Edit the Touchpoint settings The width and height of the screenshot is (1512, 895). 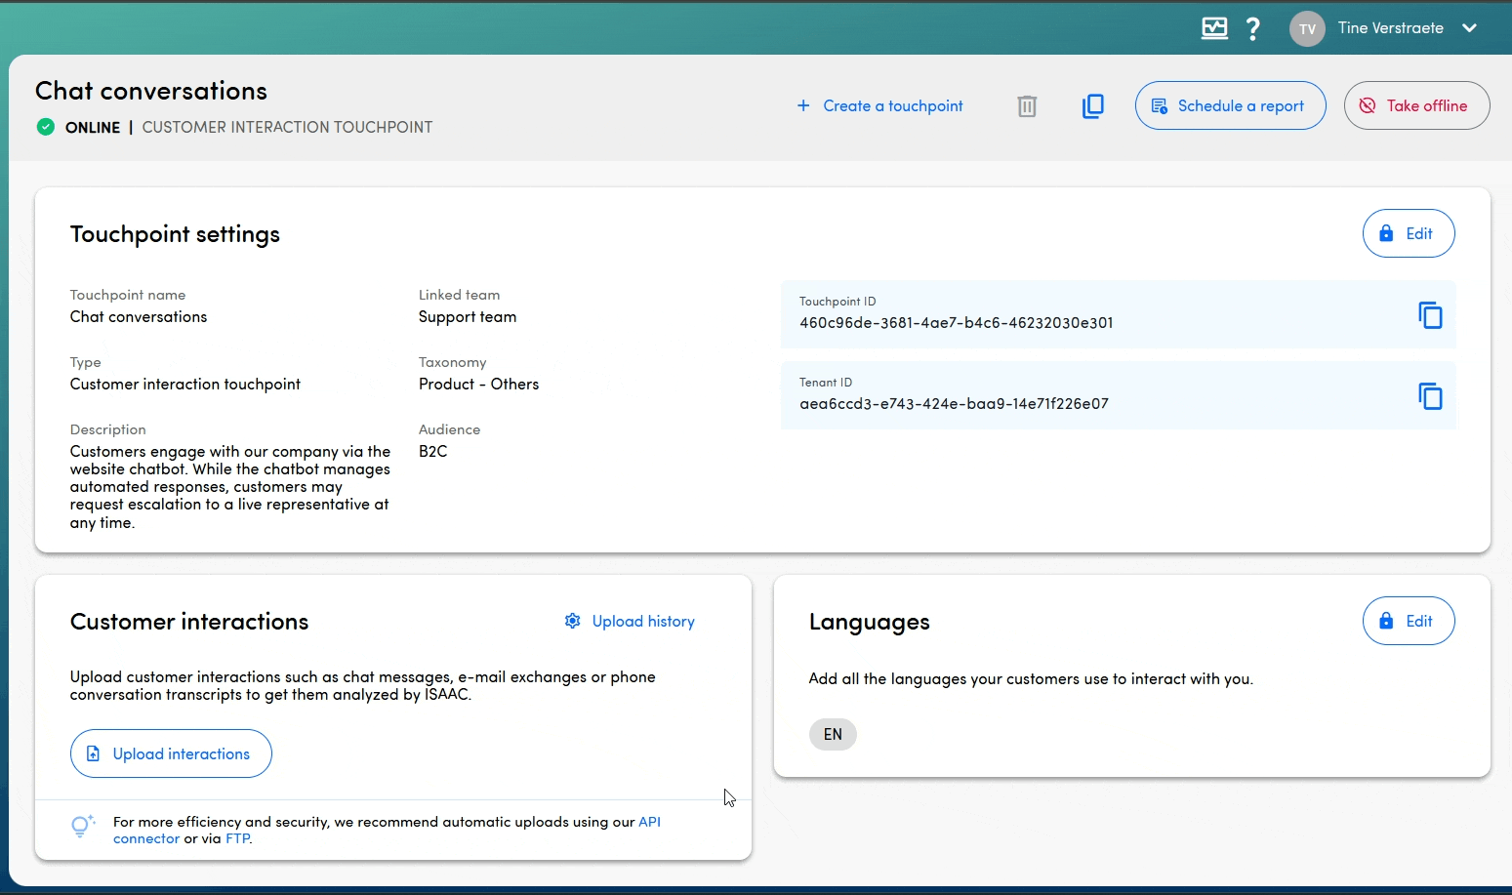(1408, 233)
